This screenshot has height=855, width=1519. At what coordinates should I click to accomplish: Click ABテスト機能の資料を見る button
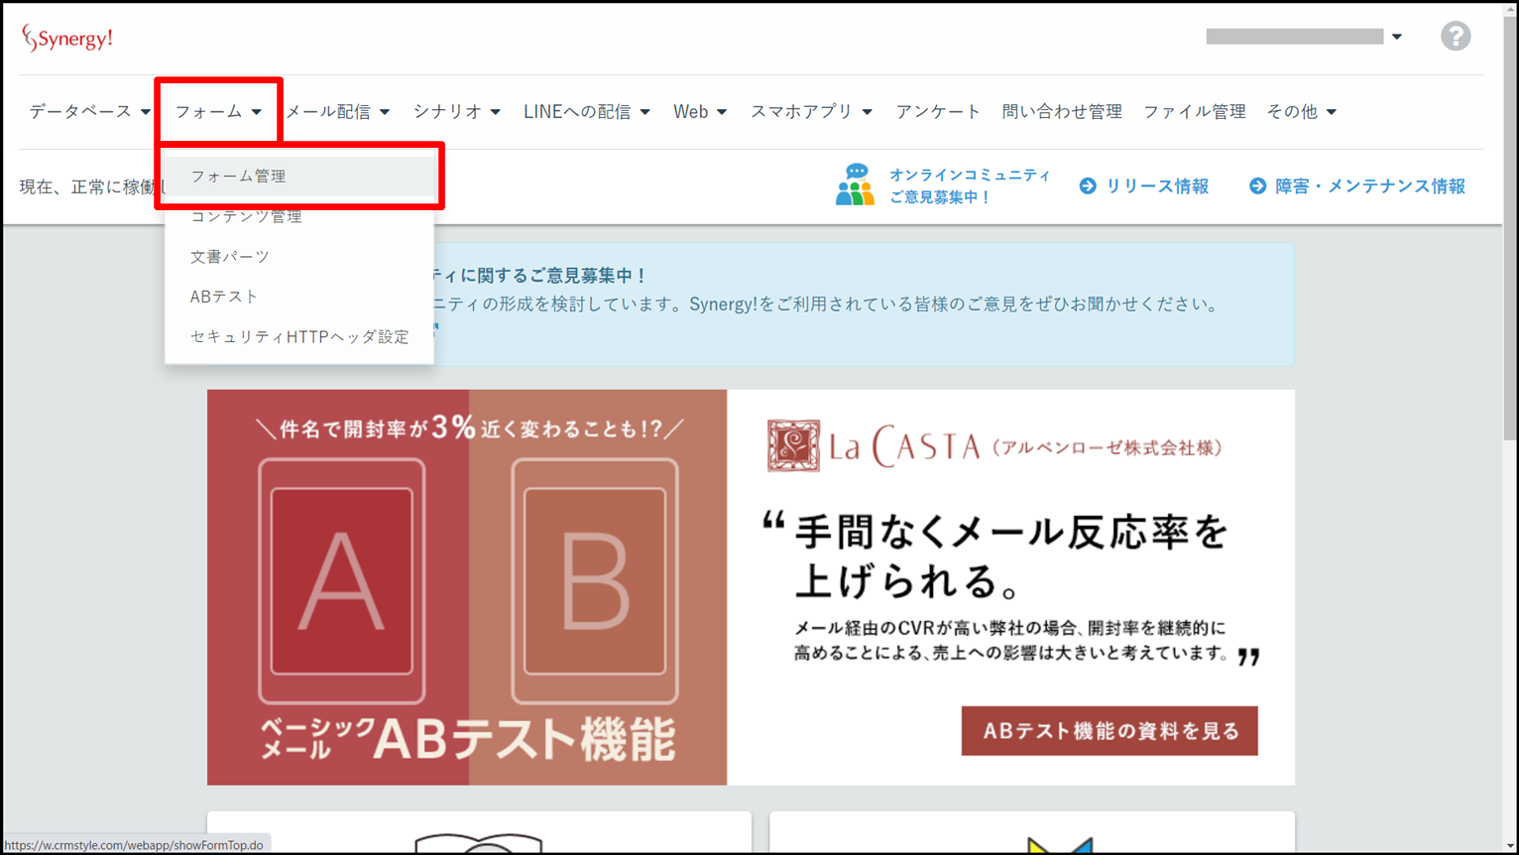[x=1110, y=731]
